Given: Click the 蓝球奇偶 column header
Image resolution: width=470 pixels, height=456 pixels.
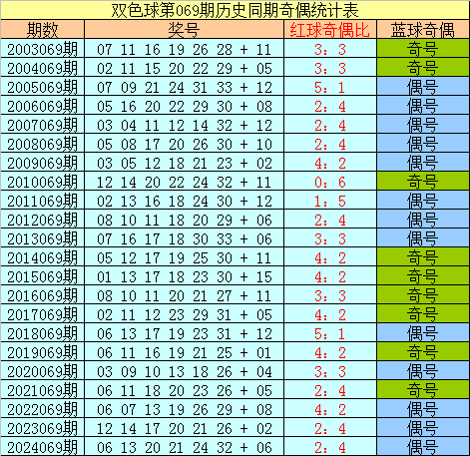Looking at the screenshot, I should (x=423, y=30).
